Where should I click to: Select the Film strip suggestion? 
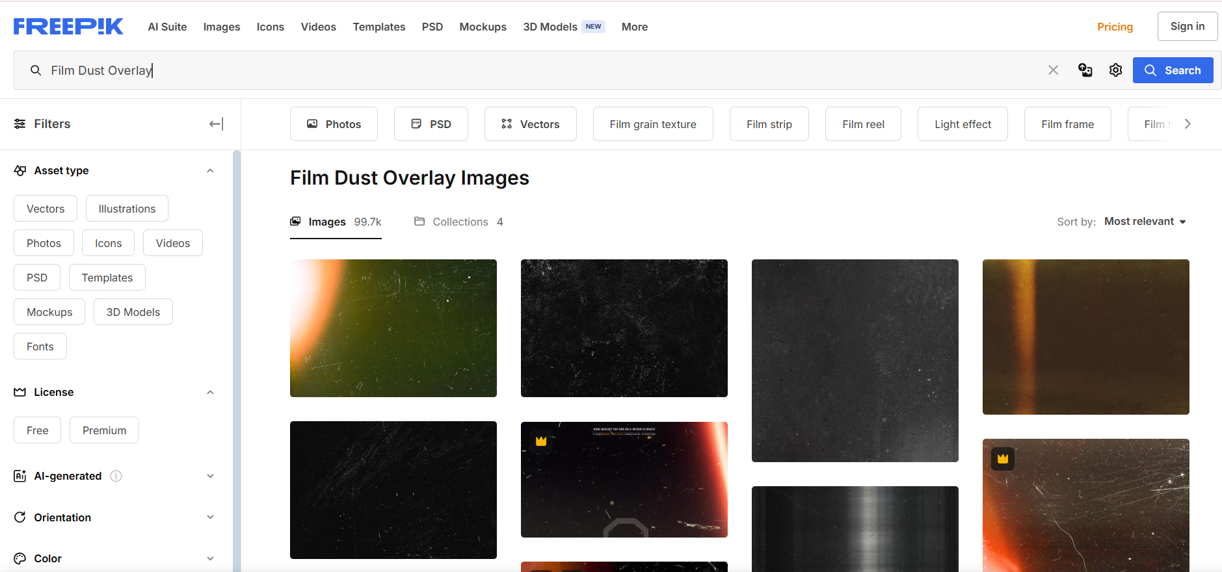click(x=769, y=124)
